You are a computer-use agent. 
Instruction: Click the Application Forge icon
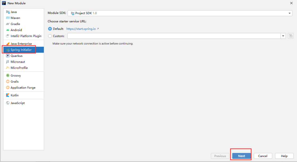click(8, 88)
